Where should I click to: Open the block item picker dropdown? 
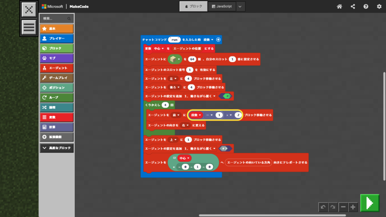(x=175, y=59)
